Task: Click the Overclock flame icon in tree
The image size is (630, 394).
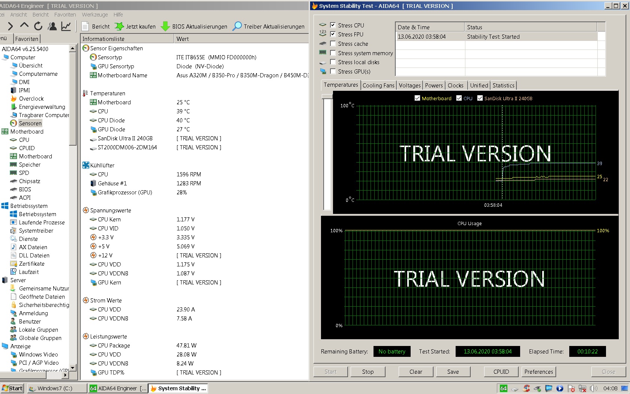Action: pyautogui.click(x=13, y=98)
